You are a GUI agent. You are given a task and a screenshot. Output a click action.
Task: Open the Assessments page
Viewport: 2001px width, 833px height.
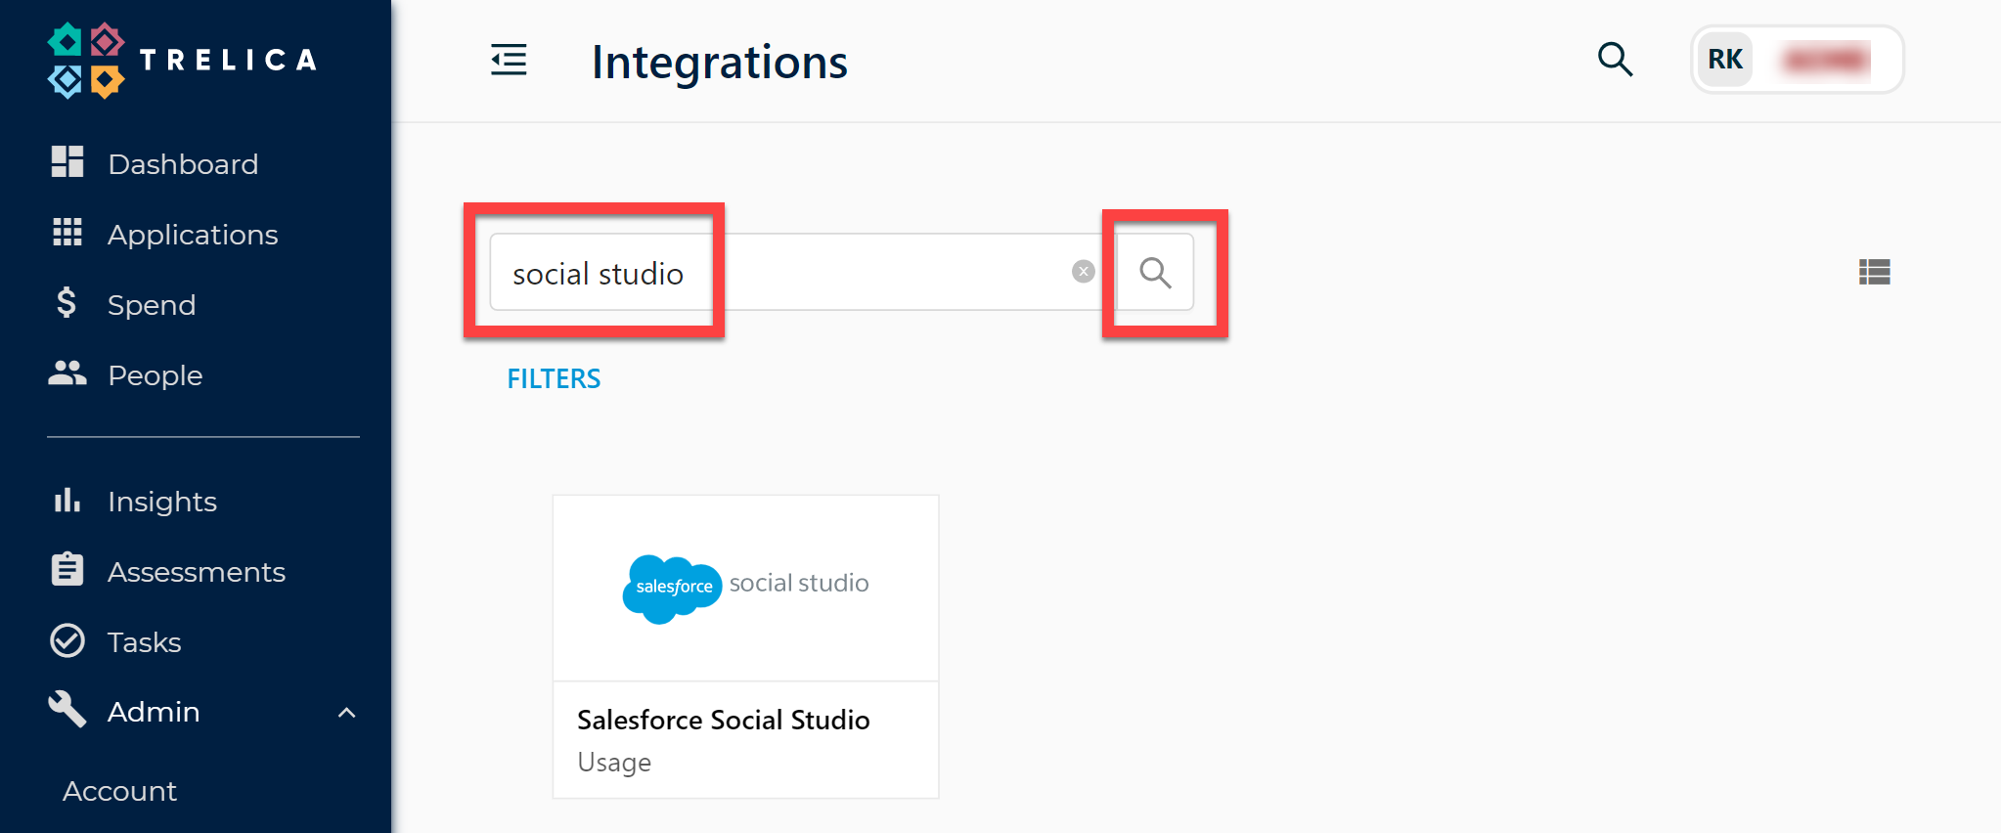tap(197, 571)
